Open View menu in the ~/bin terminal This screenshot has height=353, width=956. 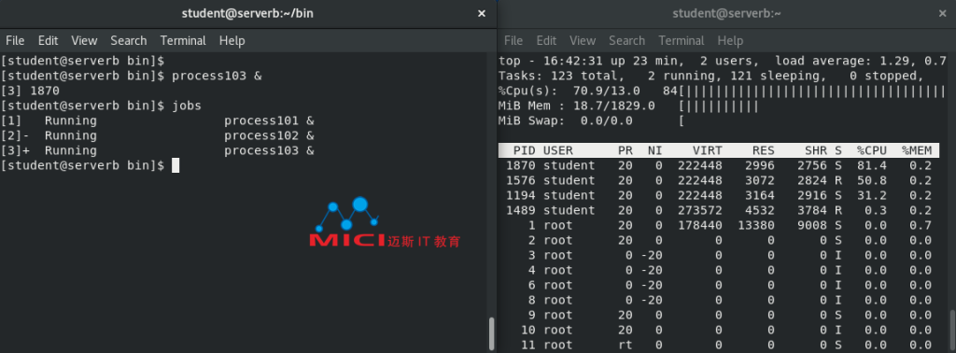tap(84, 41)
